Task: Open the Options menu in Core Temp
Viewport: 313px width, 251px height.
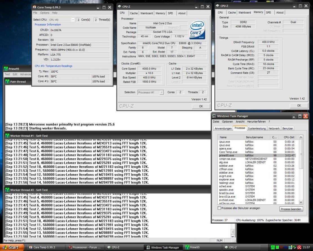Action: click(45, 13)
